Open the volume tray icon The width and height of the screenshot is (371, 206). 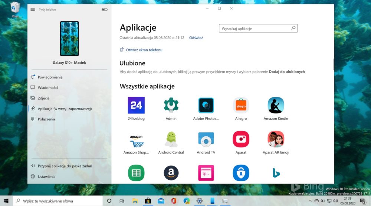[335, 201]
